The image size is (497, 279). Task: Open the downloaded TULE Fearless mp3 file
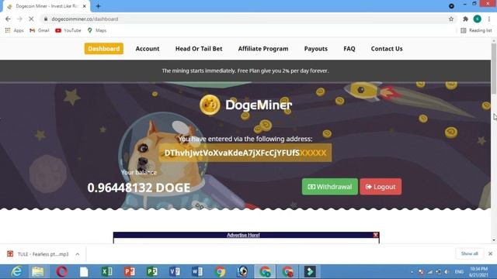click(x=38, y=254)
